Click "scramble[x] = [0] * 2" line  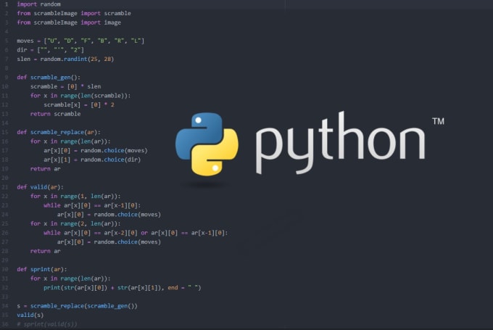[x=79, y=104]
